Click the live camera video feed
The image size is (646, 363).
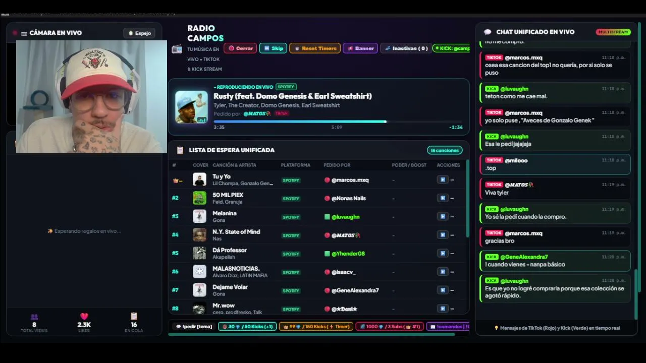(91, 97)
